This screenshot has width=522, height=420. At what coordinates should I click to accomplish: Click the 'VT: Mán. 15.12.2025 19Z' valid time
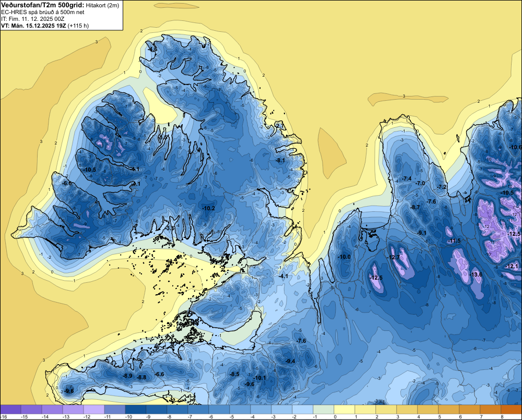pos(33,26)
